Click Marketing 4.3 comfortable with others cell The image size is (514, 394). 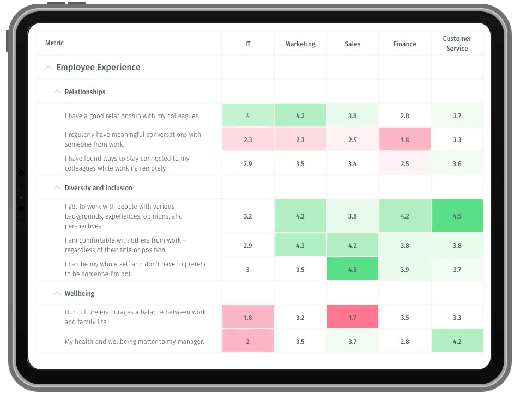[300, 245]
